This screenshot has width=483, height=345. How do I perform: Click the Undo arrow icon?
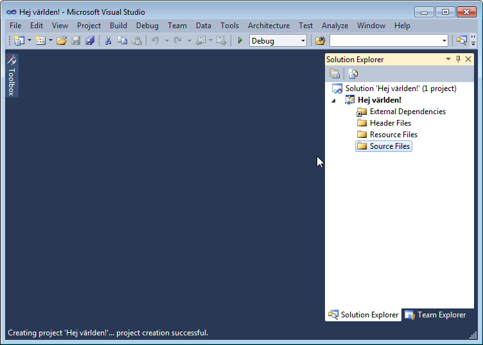click(155, 40)
